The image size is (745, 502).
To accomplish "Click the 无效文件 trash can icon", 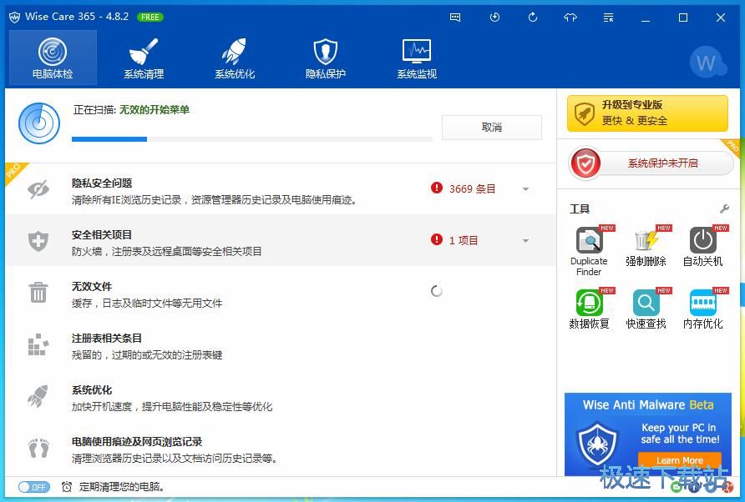I will [38, 293].
